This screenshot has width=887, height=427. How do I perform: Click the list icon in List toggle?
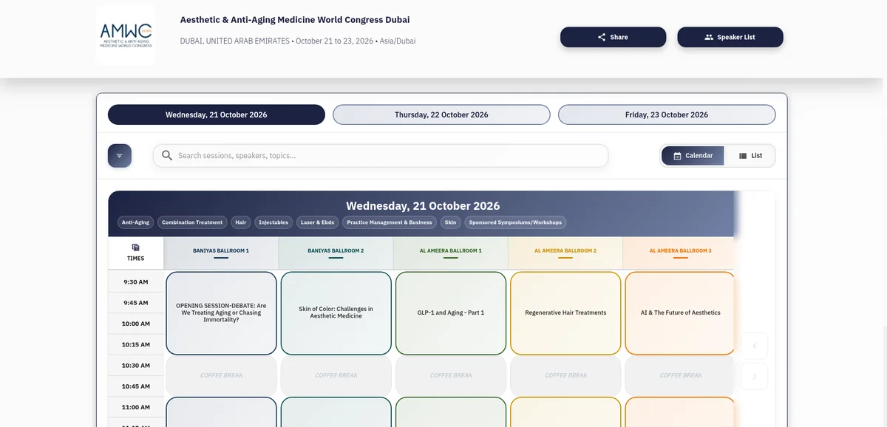coord(742,156)
